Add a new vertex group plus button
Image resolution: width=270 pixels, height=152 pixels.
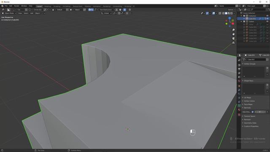point(267,68)
